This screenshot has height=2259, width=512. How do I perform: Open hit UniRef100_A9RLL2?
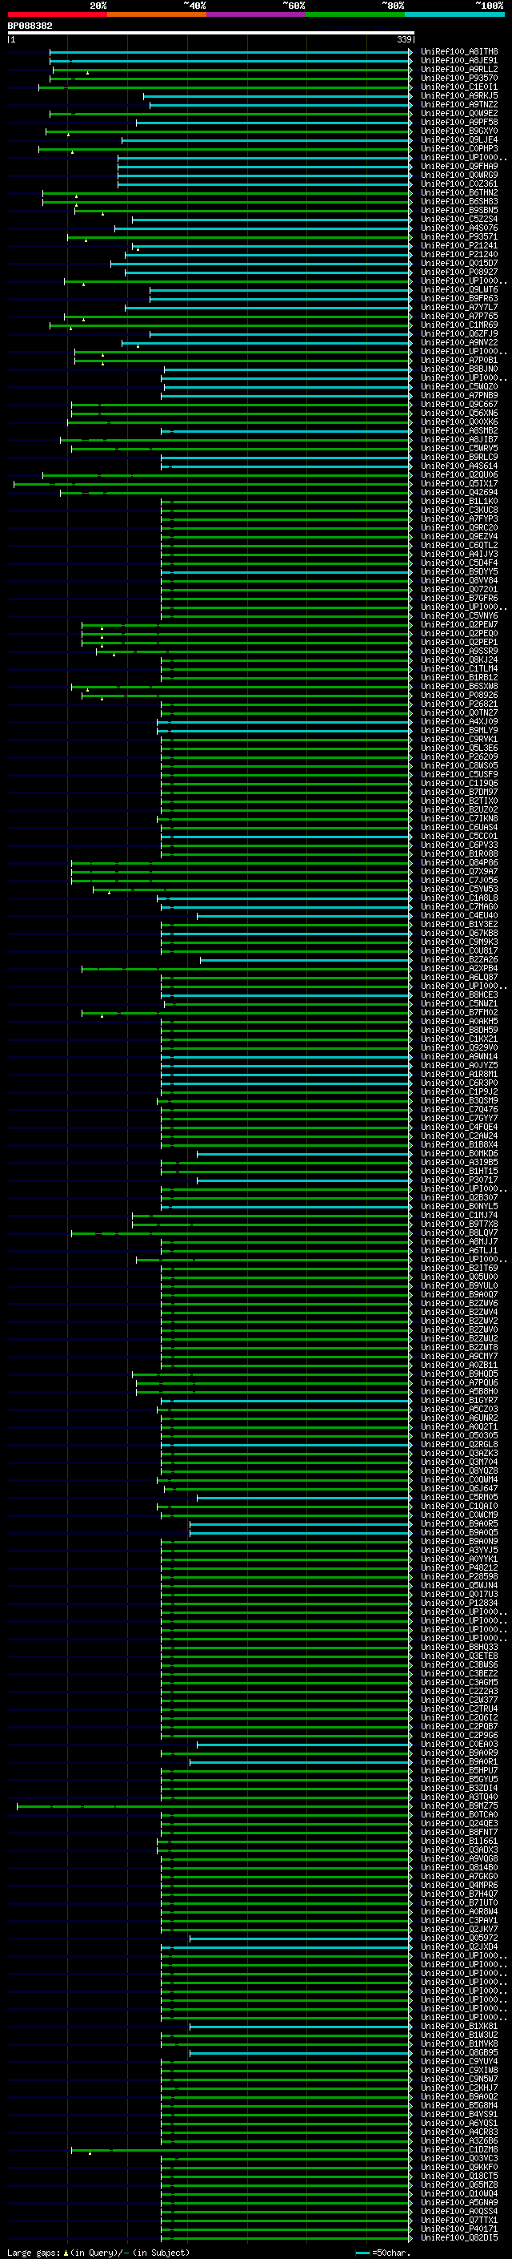(458, 69)
